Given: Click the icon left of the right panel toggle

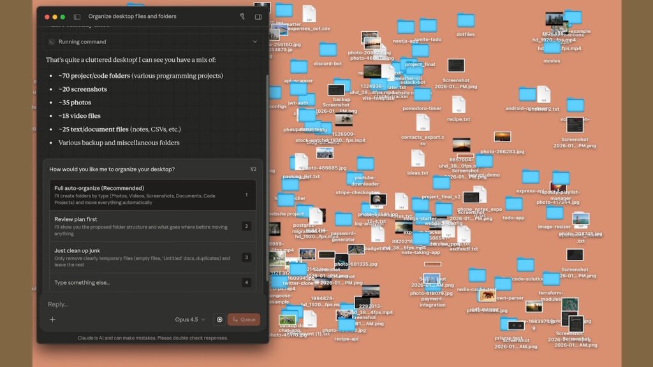Looking at the screenshot, I should coord(242,17).
